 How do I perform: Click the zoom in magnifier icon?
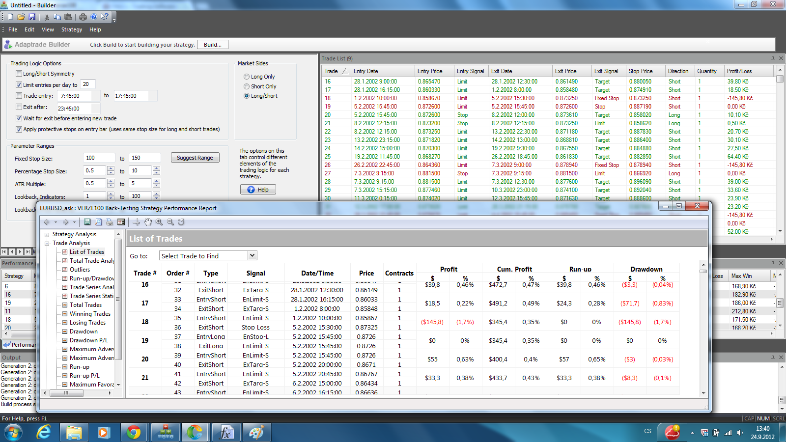pyautogui.click(x=159, y=222)
